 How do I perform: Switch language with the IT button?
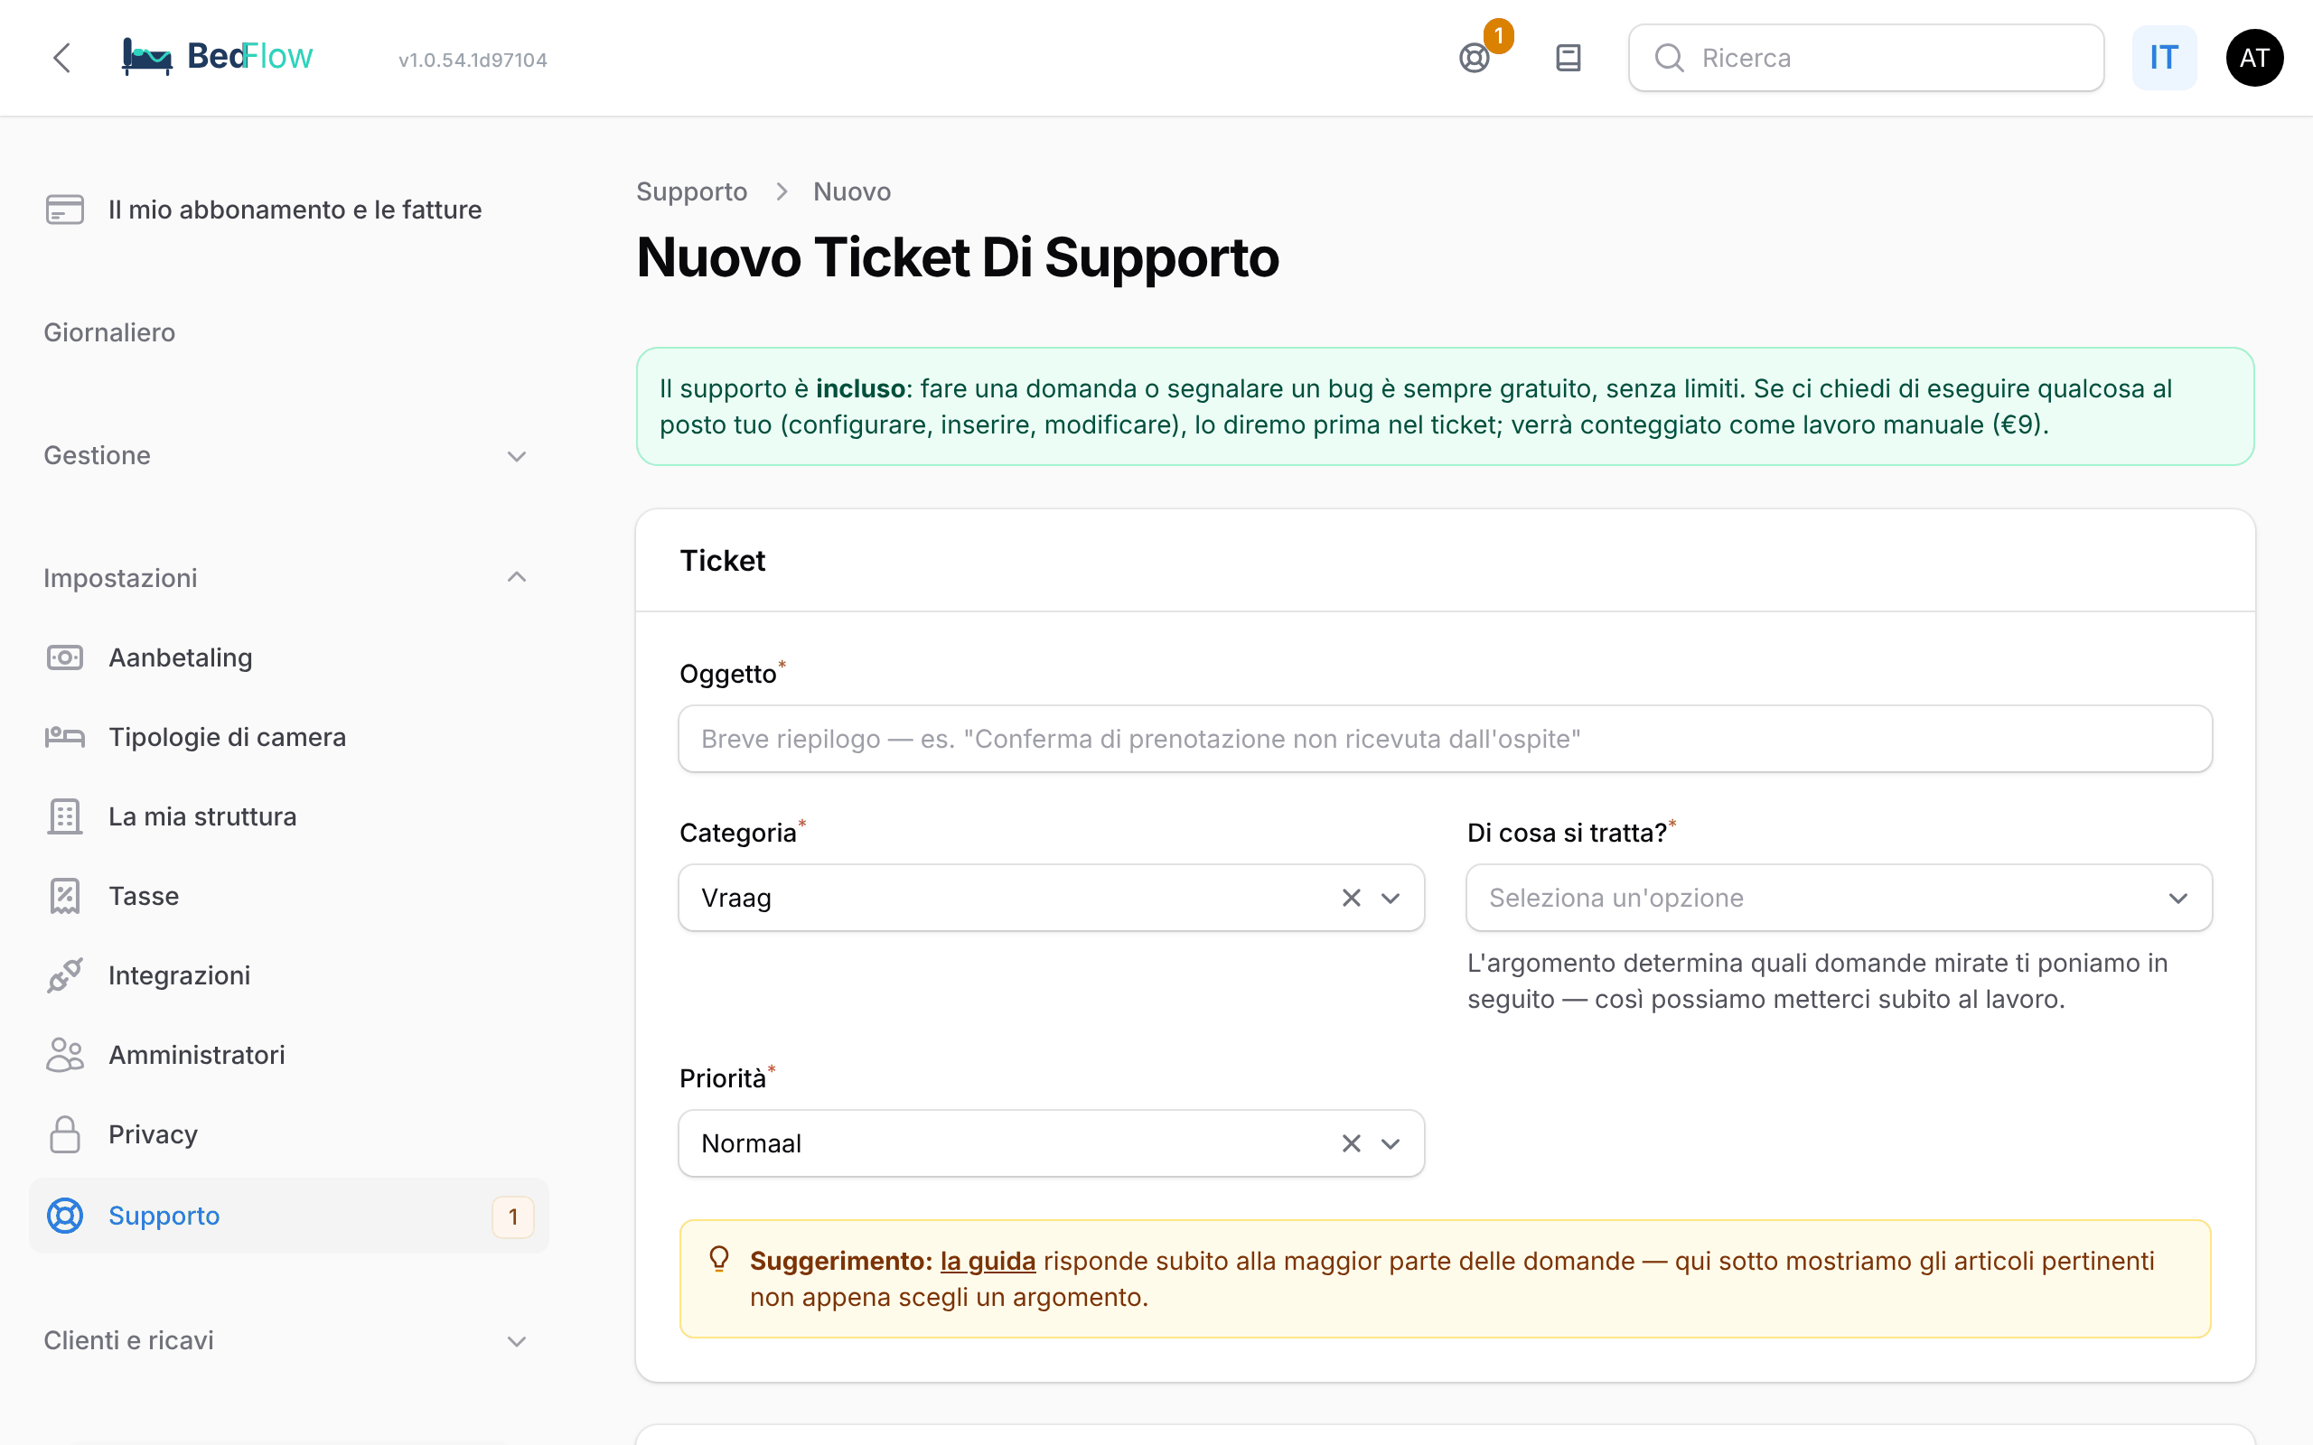pyautogui.click(x=2164, y=59)
